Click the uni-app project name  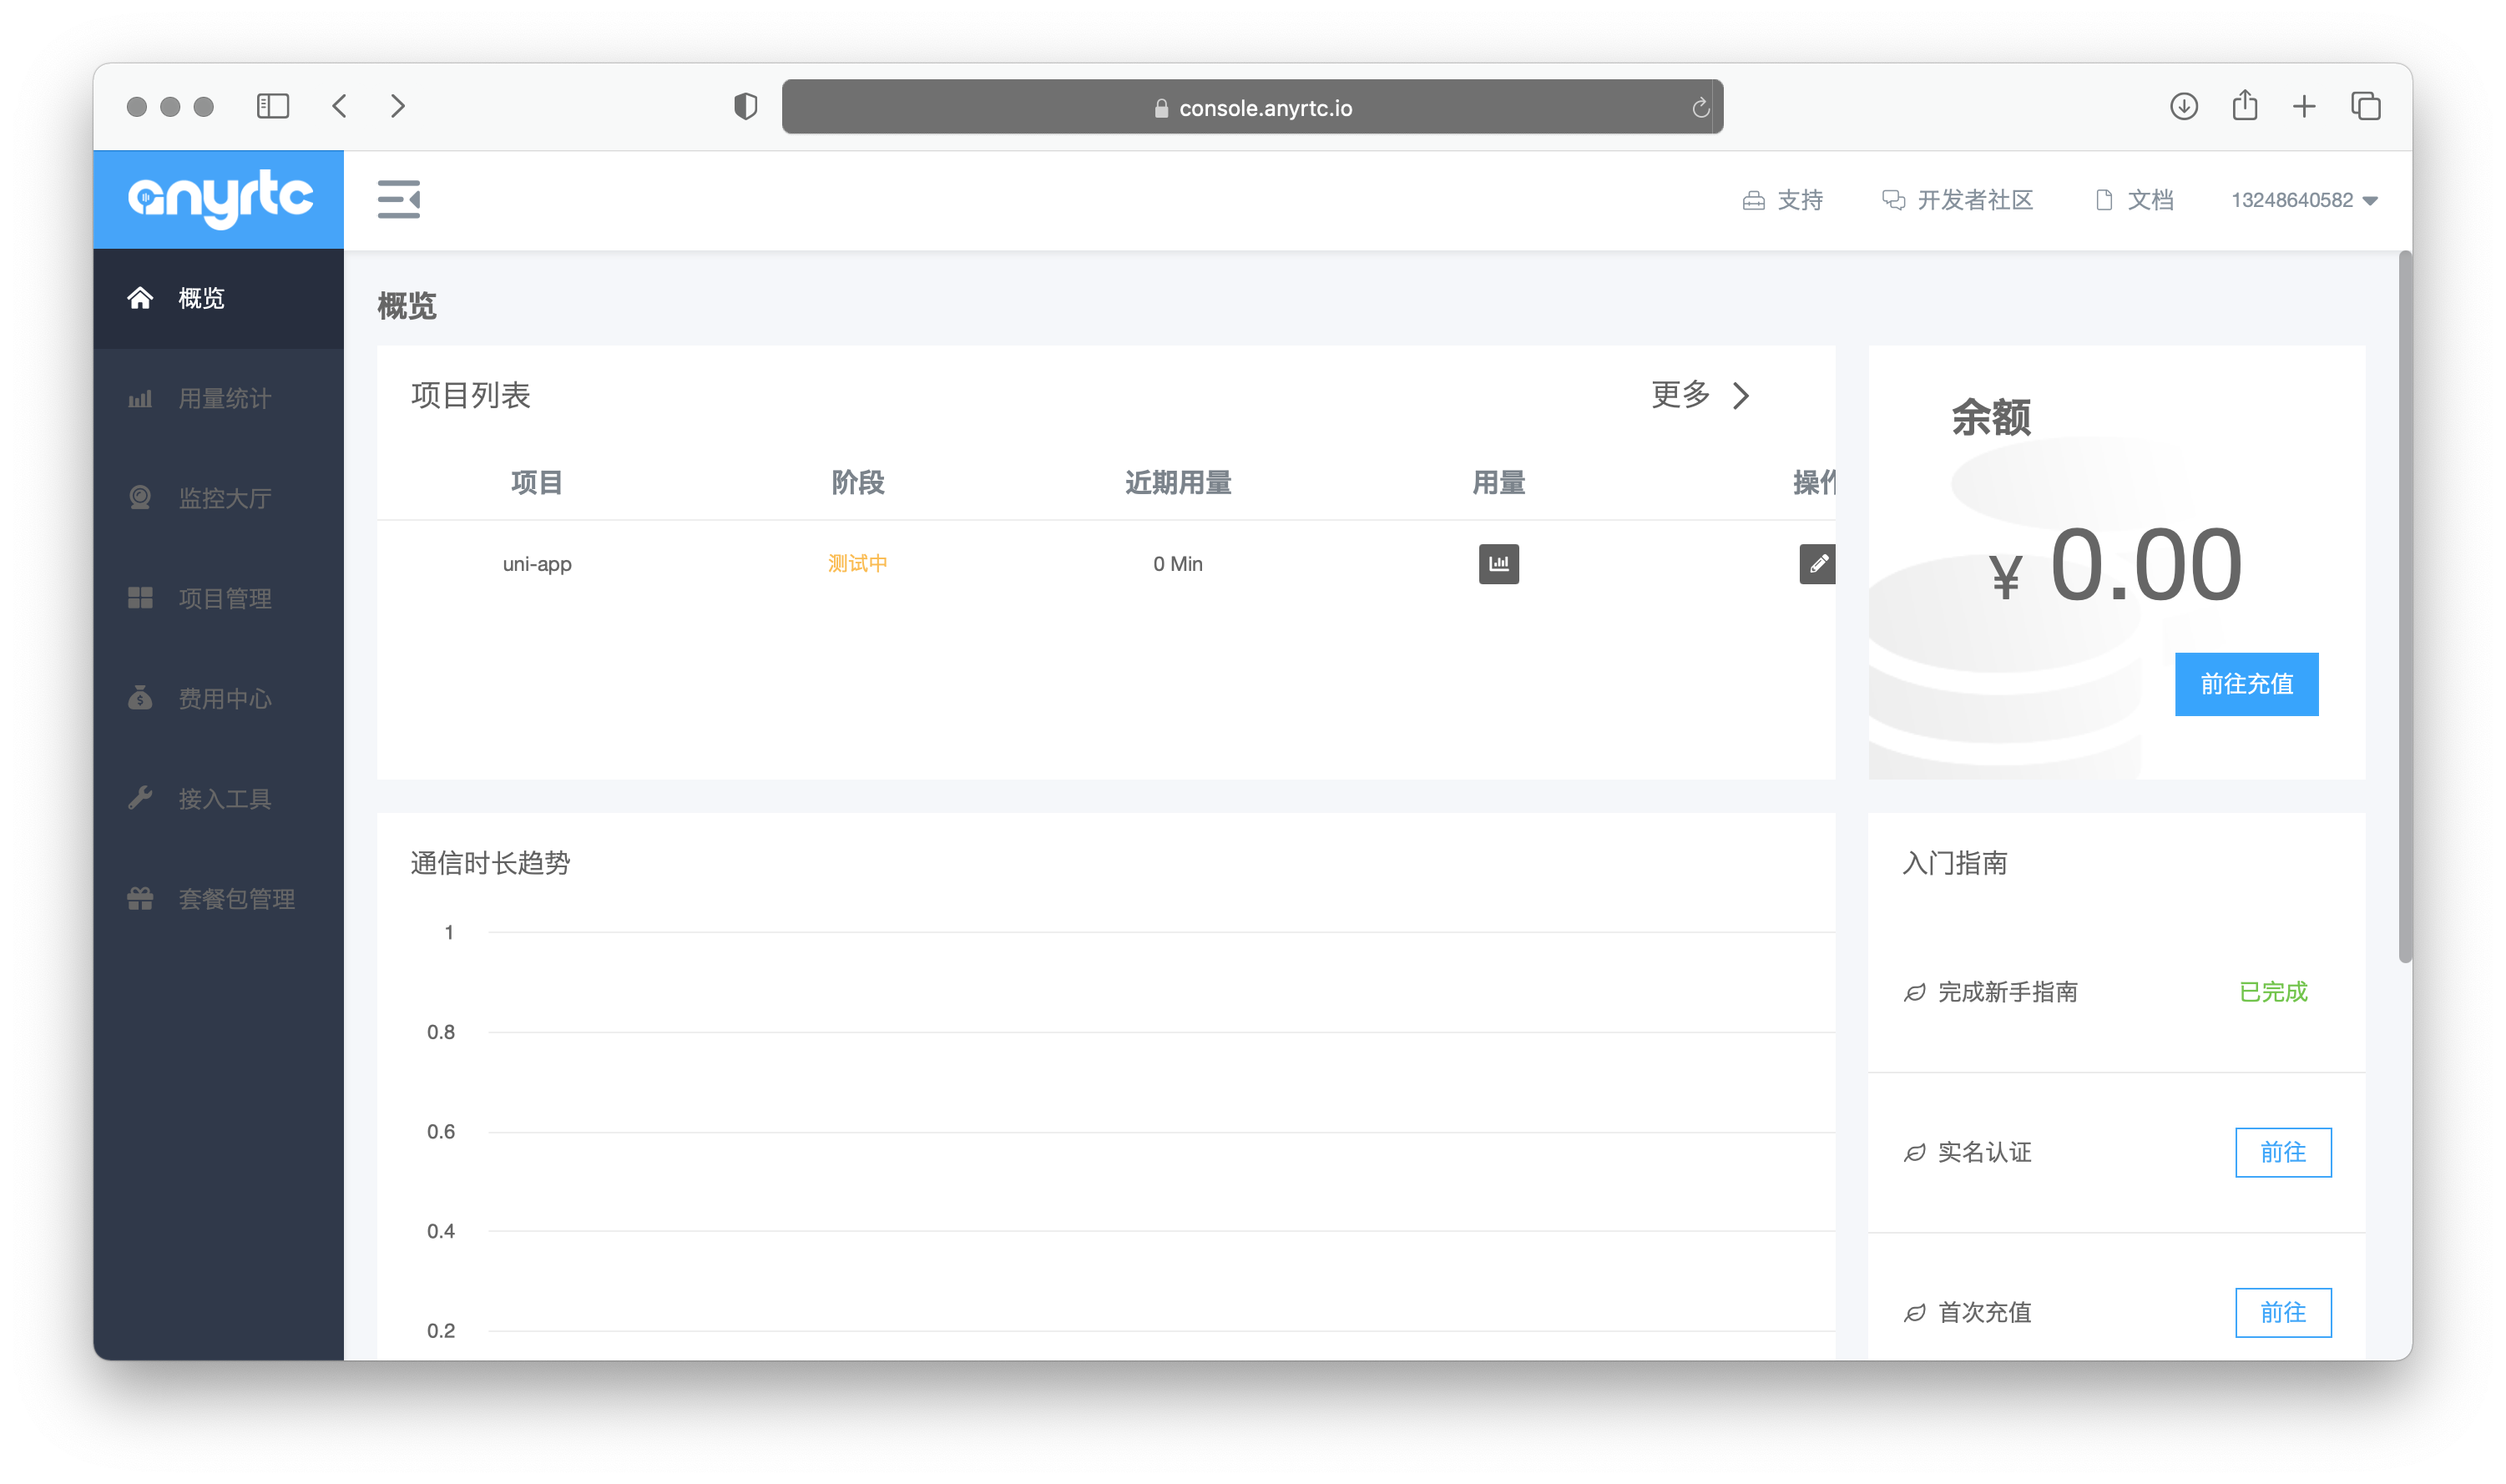[537, 563]
